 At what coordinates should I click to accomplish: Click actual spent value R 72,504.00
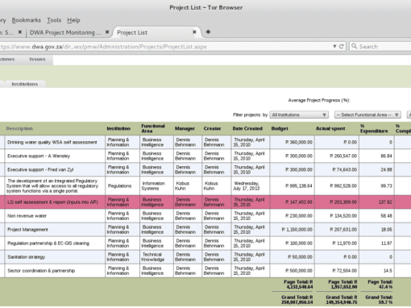345,271
